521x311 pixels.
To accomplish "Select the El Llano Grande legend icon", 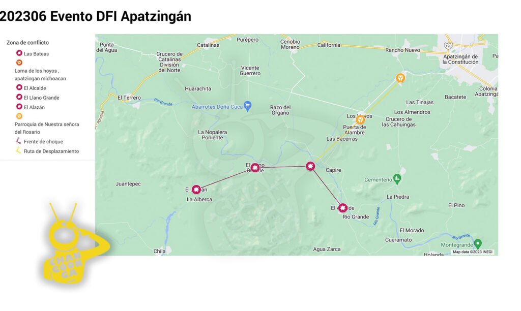I will [x=19, y=97].
